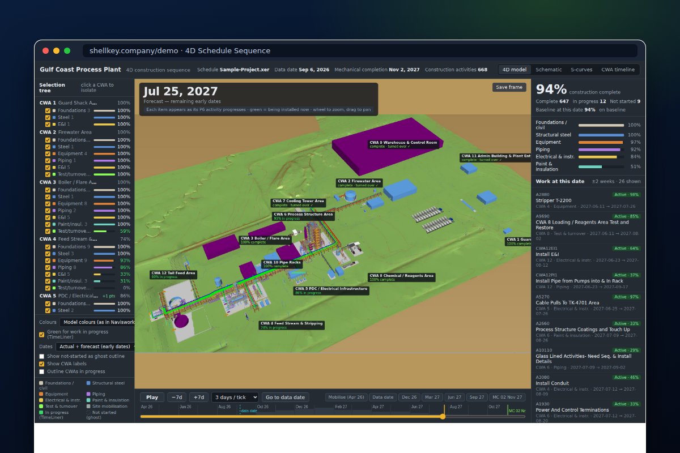
Task: Isolate CWA 3 Boiler / Flare in tree
Action: pyautogui.click(x=85, y=182)
